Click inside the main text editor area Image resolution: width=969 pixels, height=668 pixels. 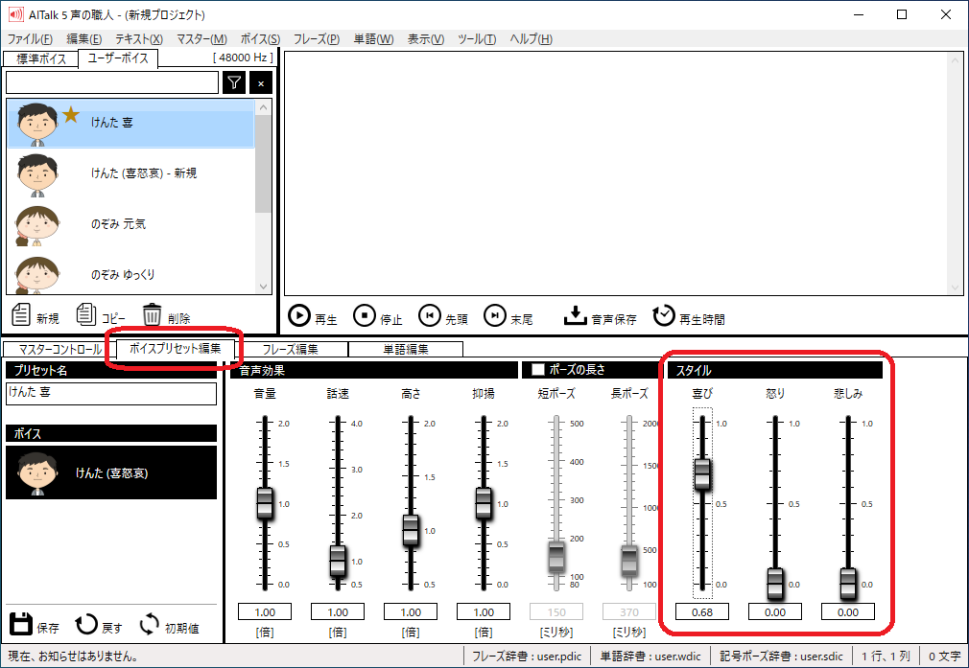pyautogui.click(x=625, y=173)
